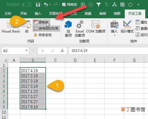The height and width of the screenshot is (119, 148).
Task: Click the formula bar Cancel X icon
Action: coord(43,51)
